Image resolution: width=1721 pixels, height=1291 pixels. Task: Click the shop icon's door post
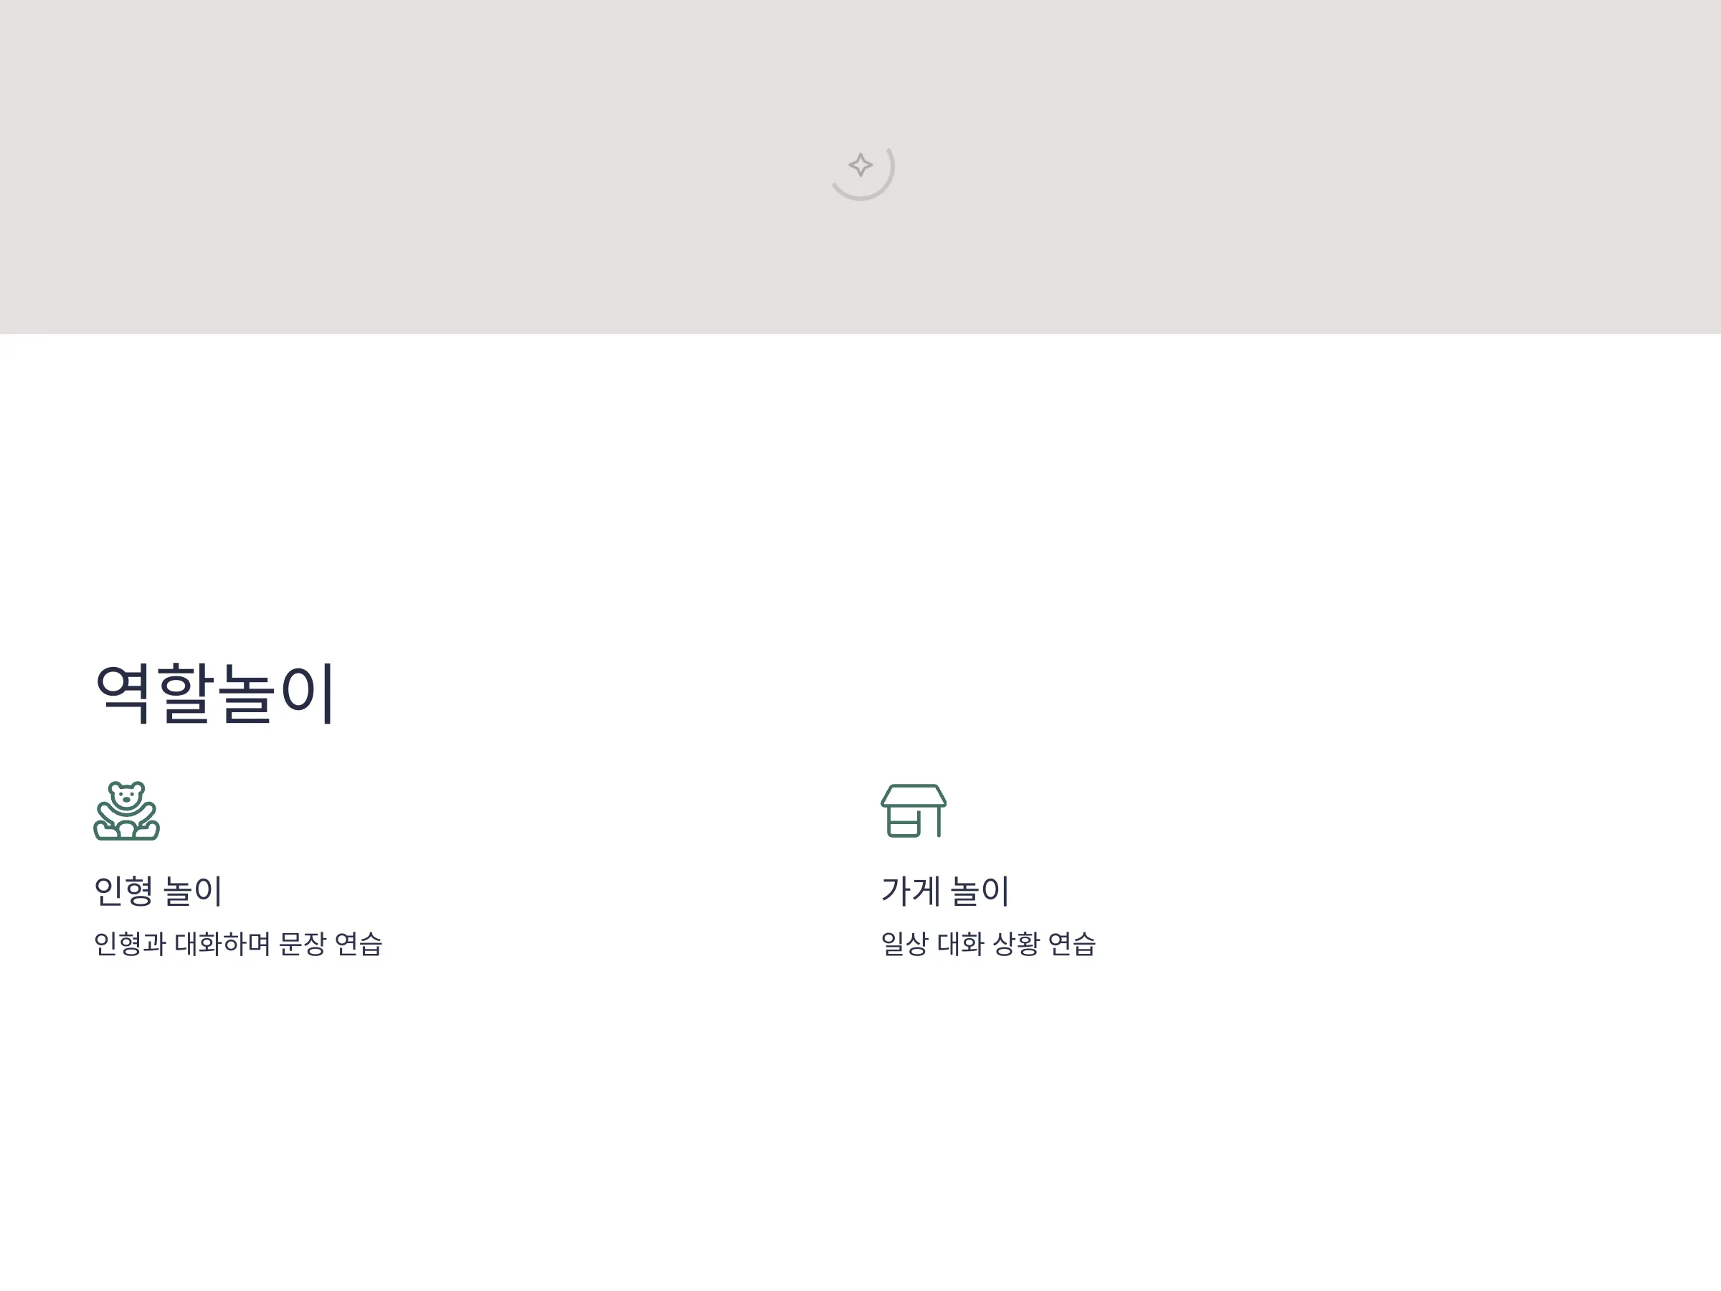939,822
